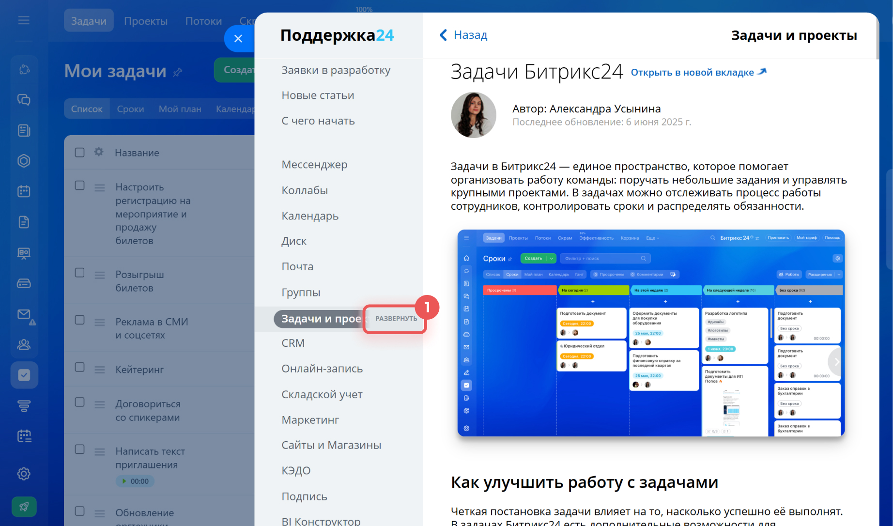Select С чего начать in help menu

(318, 121)
